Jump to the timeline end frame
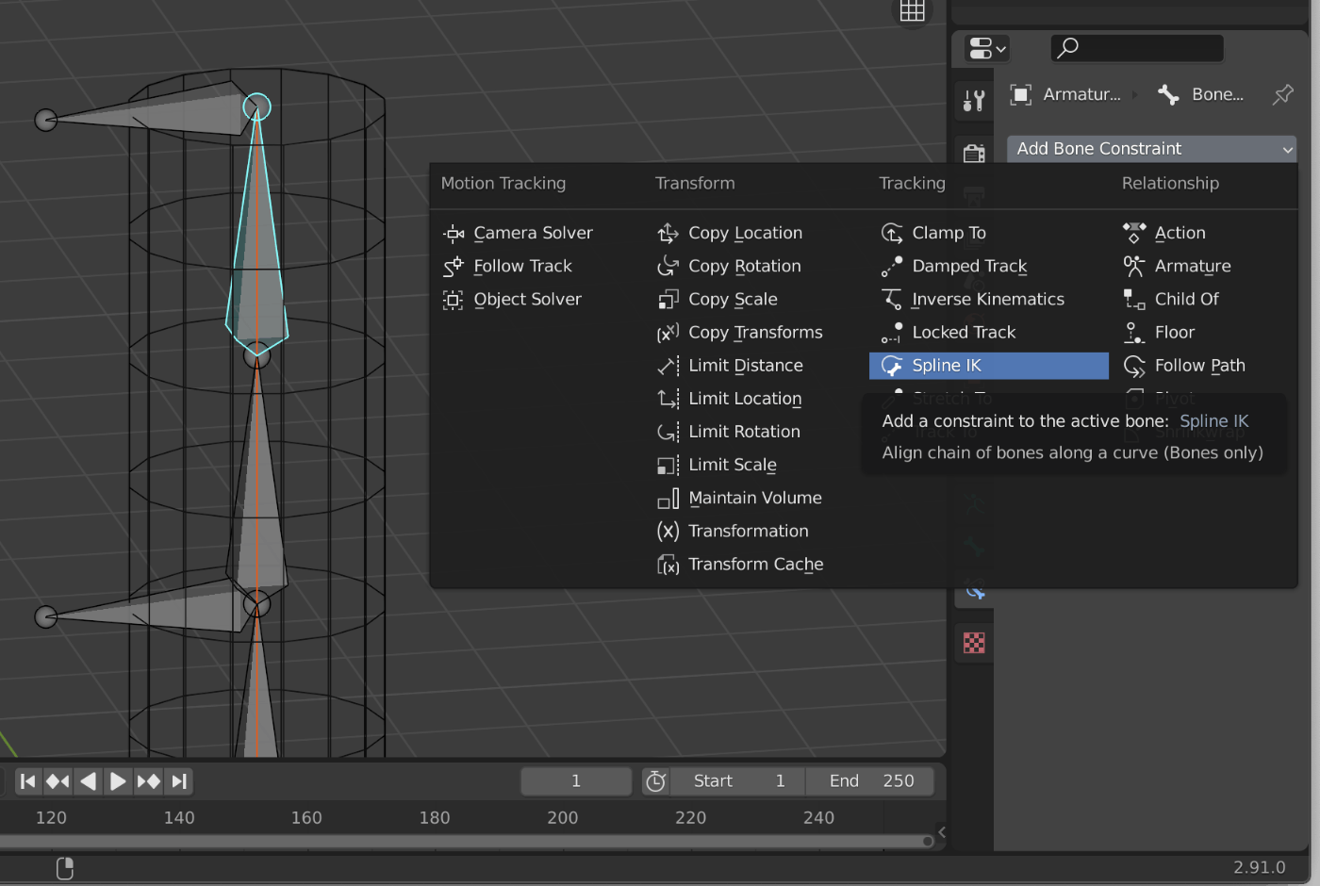The width and height of the screenshot is (1320, 886). pos(179,781)
